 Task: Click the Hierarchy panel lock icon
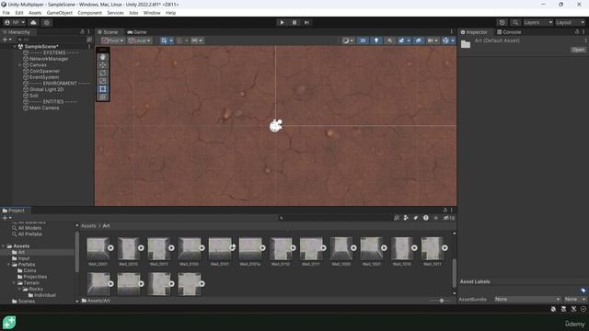pyautogui.click(x=82, y=32)
